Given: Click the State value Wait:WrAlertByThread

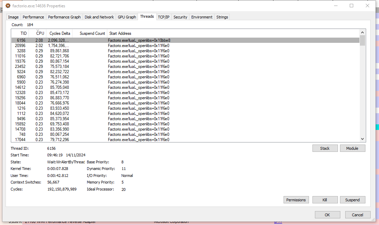Looking at the screenshot, I should [x=66, y=162].
